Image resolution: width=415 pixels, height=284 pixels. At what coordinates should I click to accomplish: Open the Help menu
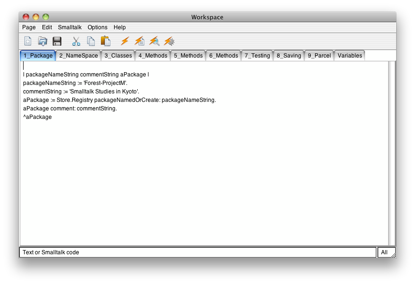(x=120, y=27)
